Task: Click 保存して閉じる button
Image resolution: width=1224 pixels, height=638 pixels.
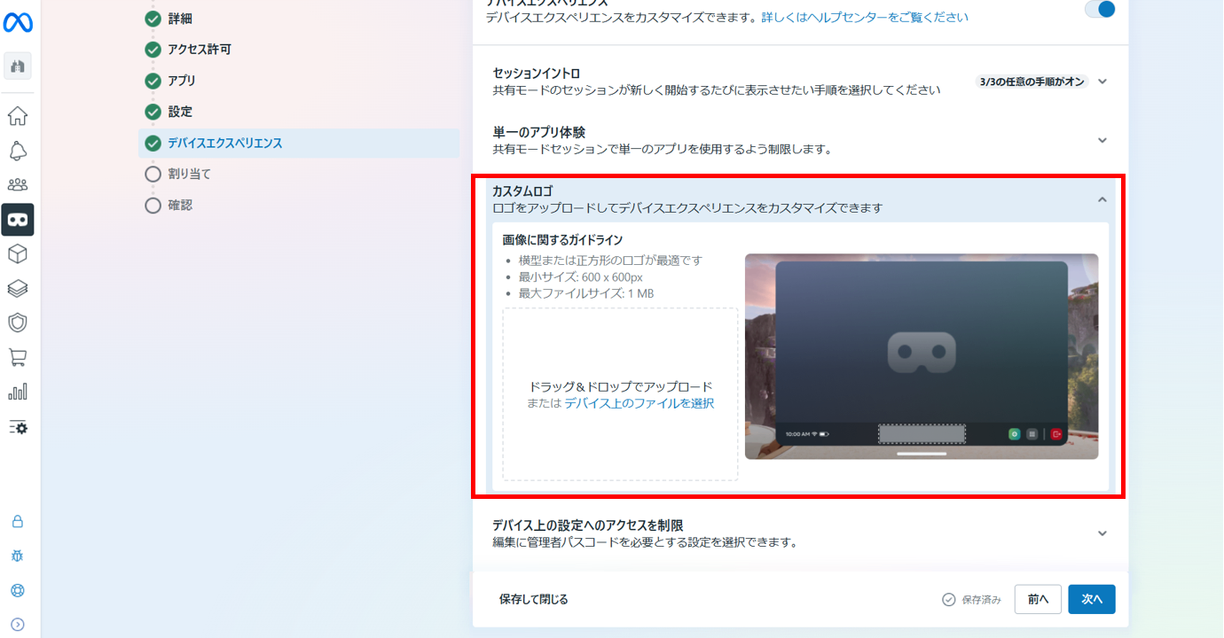Action: tap(533, 600)
